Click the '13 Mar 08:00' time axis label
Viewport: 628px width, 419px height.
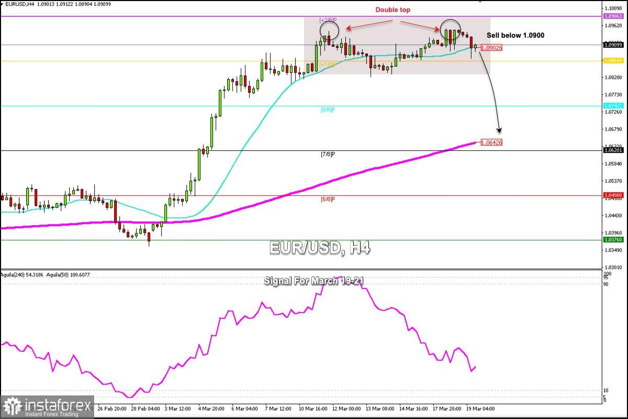[x=380, y=409]
